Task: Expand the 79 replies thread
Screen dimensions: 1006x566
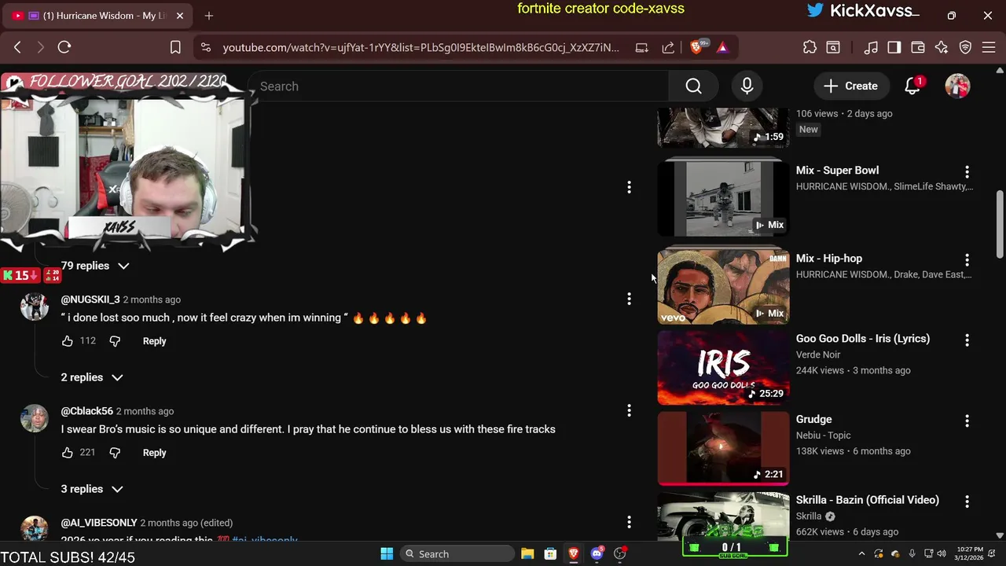Action: pos(95,266)
